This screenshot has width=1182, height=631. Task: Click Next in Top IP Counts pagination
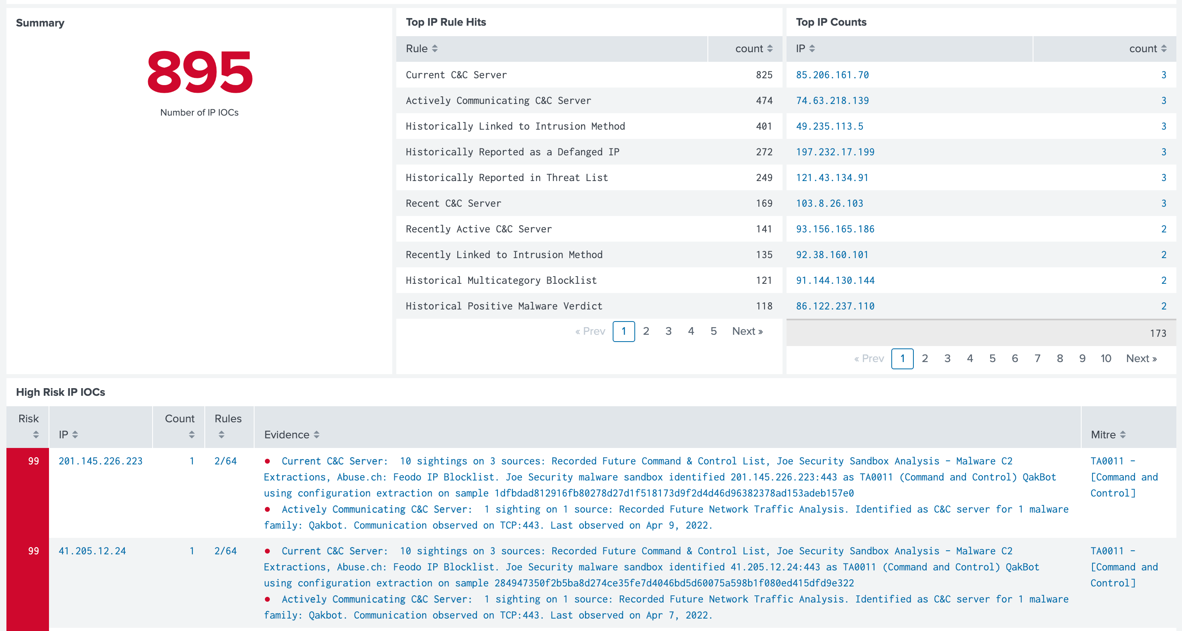1141,358
